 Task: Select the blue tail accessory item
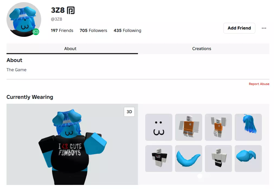189,158
